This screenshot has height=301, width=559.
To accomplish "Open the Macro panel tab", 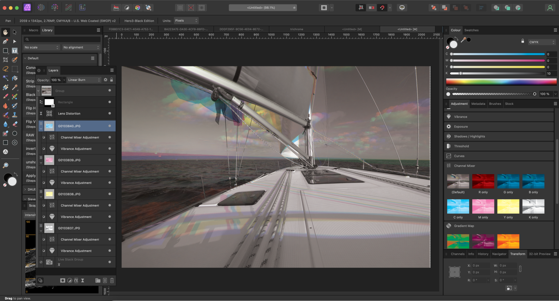I will 34,30.
